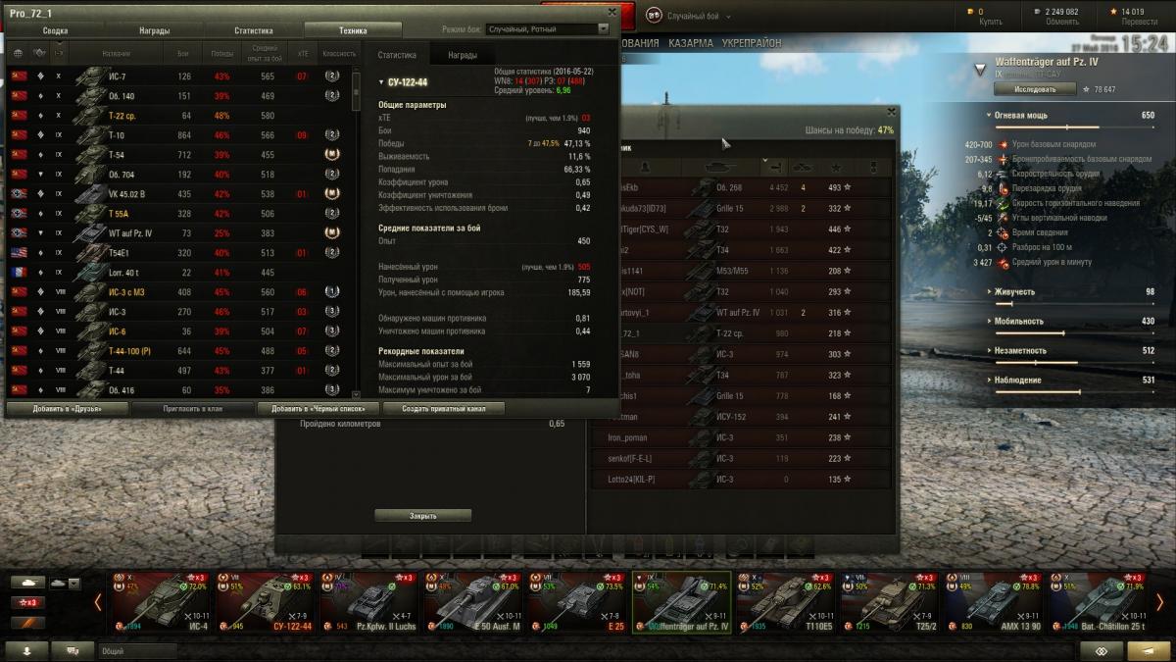Select Pz.Kpfw. II Luchs in carousel

[367, 601]
